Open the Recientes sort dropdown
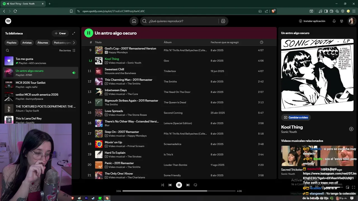358x201 pixels. tap(67, 51)
